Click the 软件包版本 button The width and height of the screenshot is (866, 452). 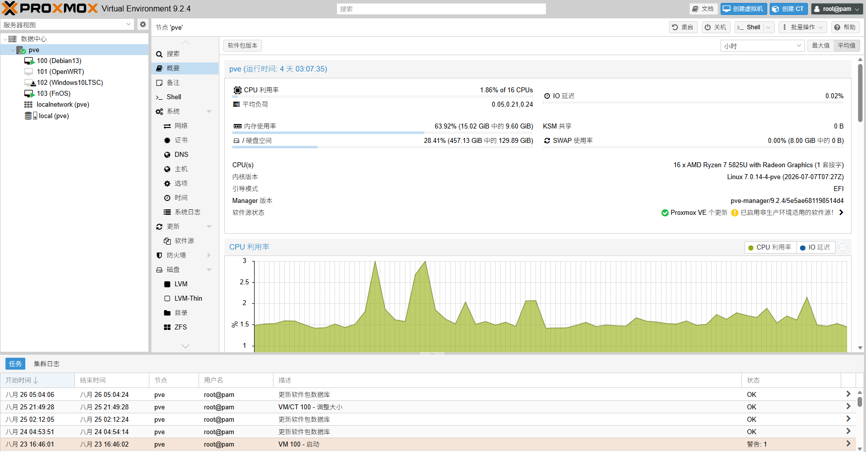243,46
